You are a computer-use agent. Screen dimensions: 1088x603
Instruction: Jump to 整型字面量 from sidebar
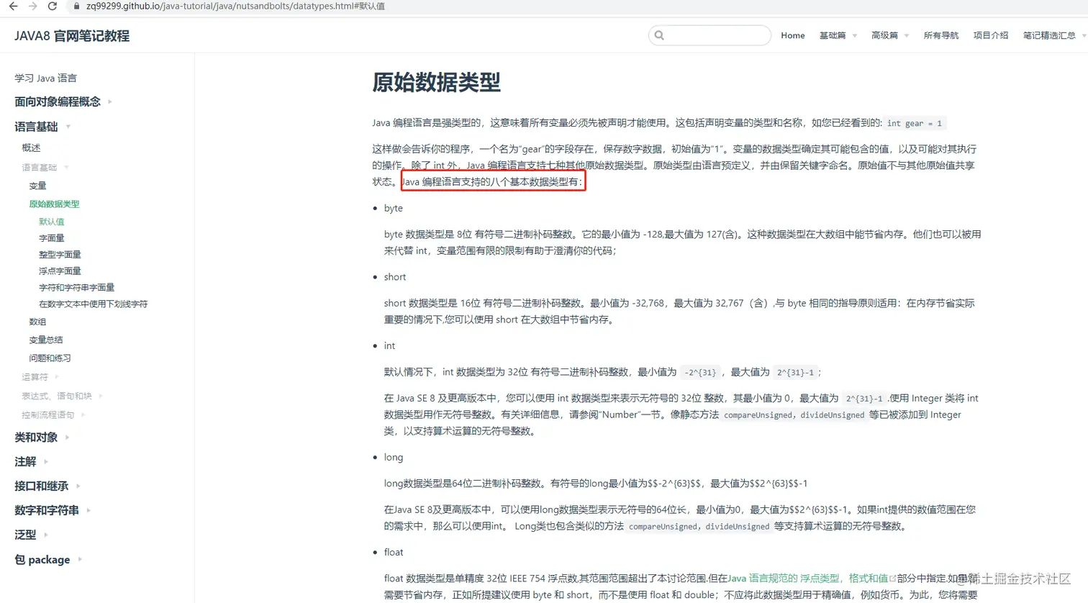(60, 255)
